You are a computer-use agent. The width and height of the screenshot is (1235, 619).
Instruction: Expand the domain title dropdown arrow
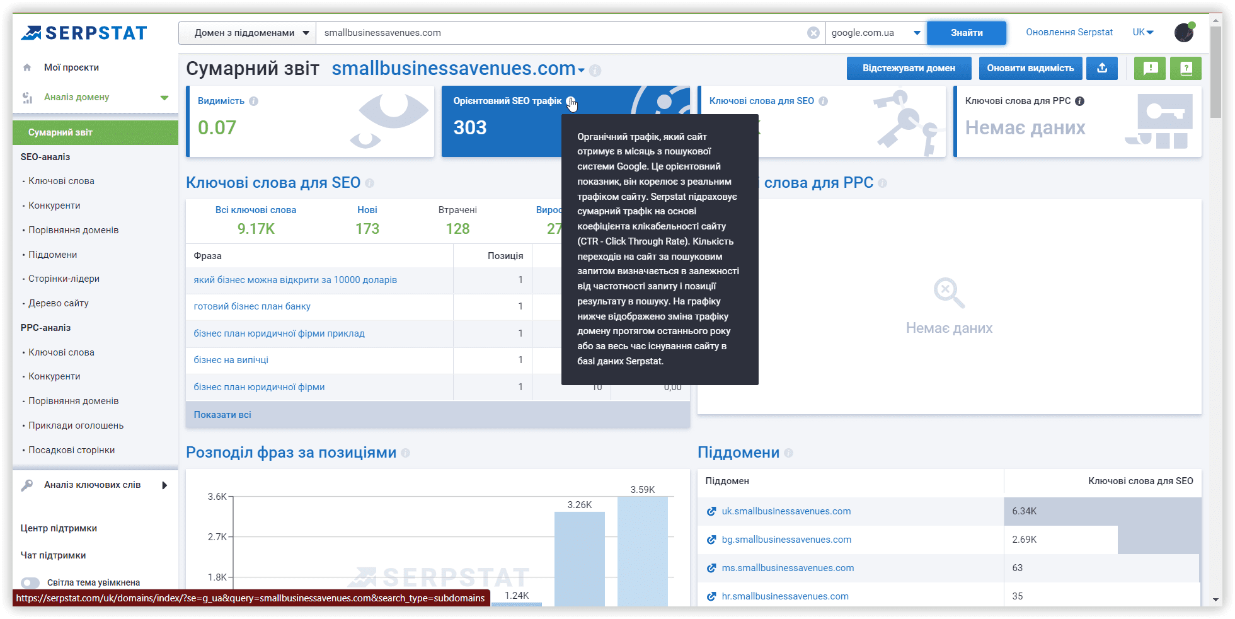coord(581,71)
